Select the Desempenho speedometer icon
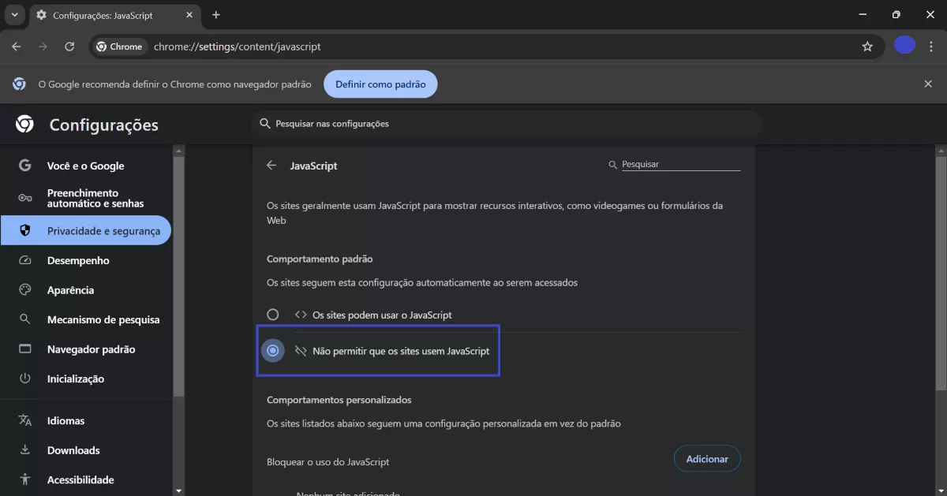This screenshot has height=496, width=947. (x=24, y=260)
